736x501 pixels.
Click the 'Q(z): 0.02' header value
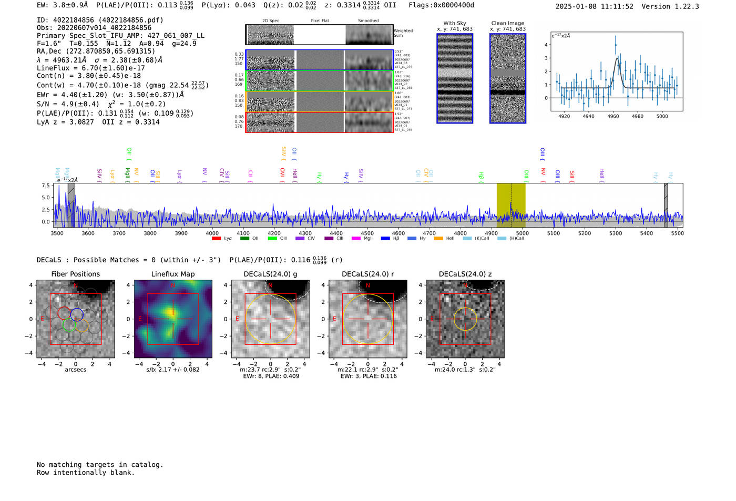coord(283,5)
